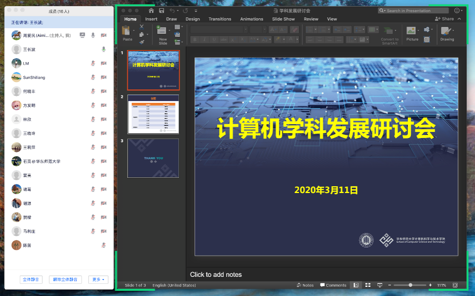
Task: Click the Home icon in title bar
Action: coord(151,10)
